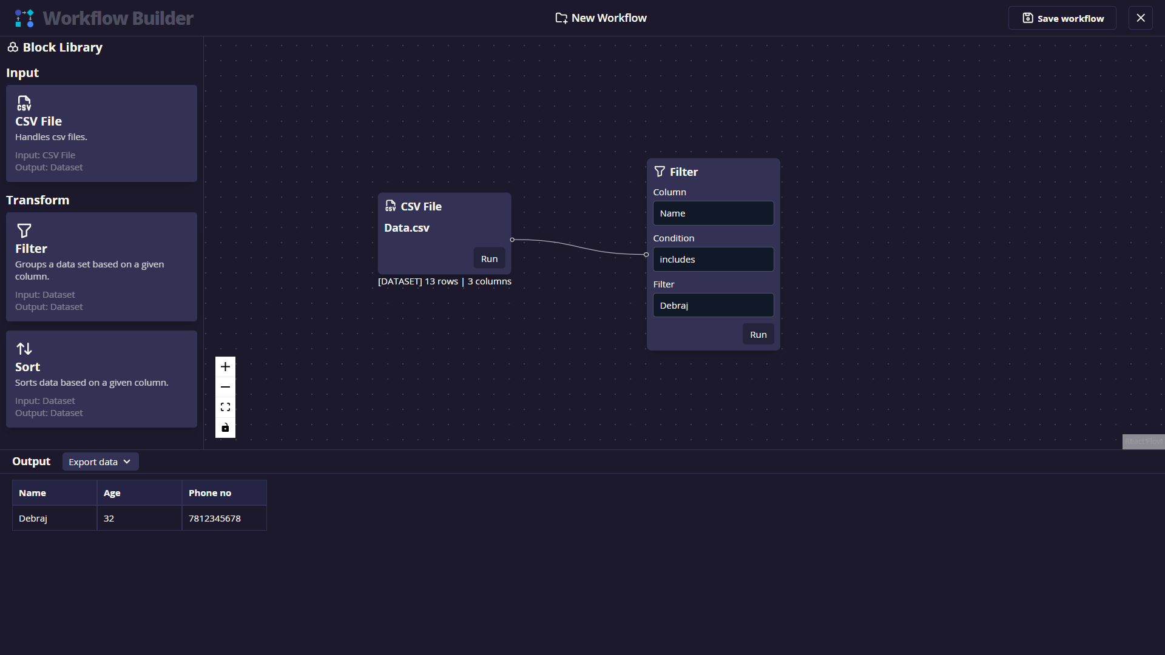Click the Filter value field containing Debraj
The height and width of the screenshot is (655, 1165).
[713, 306]
